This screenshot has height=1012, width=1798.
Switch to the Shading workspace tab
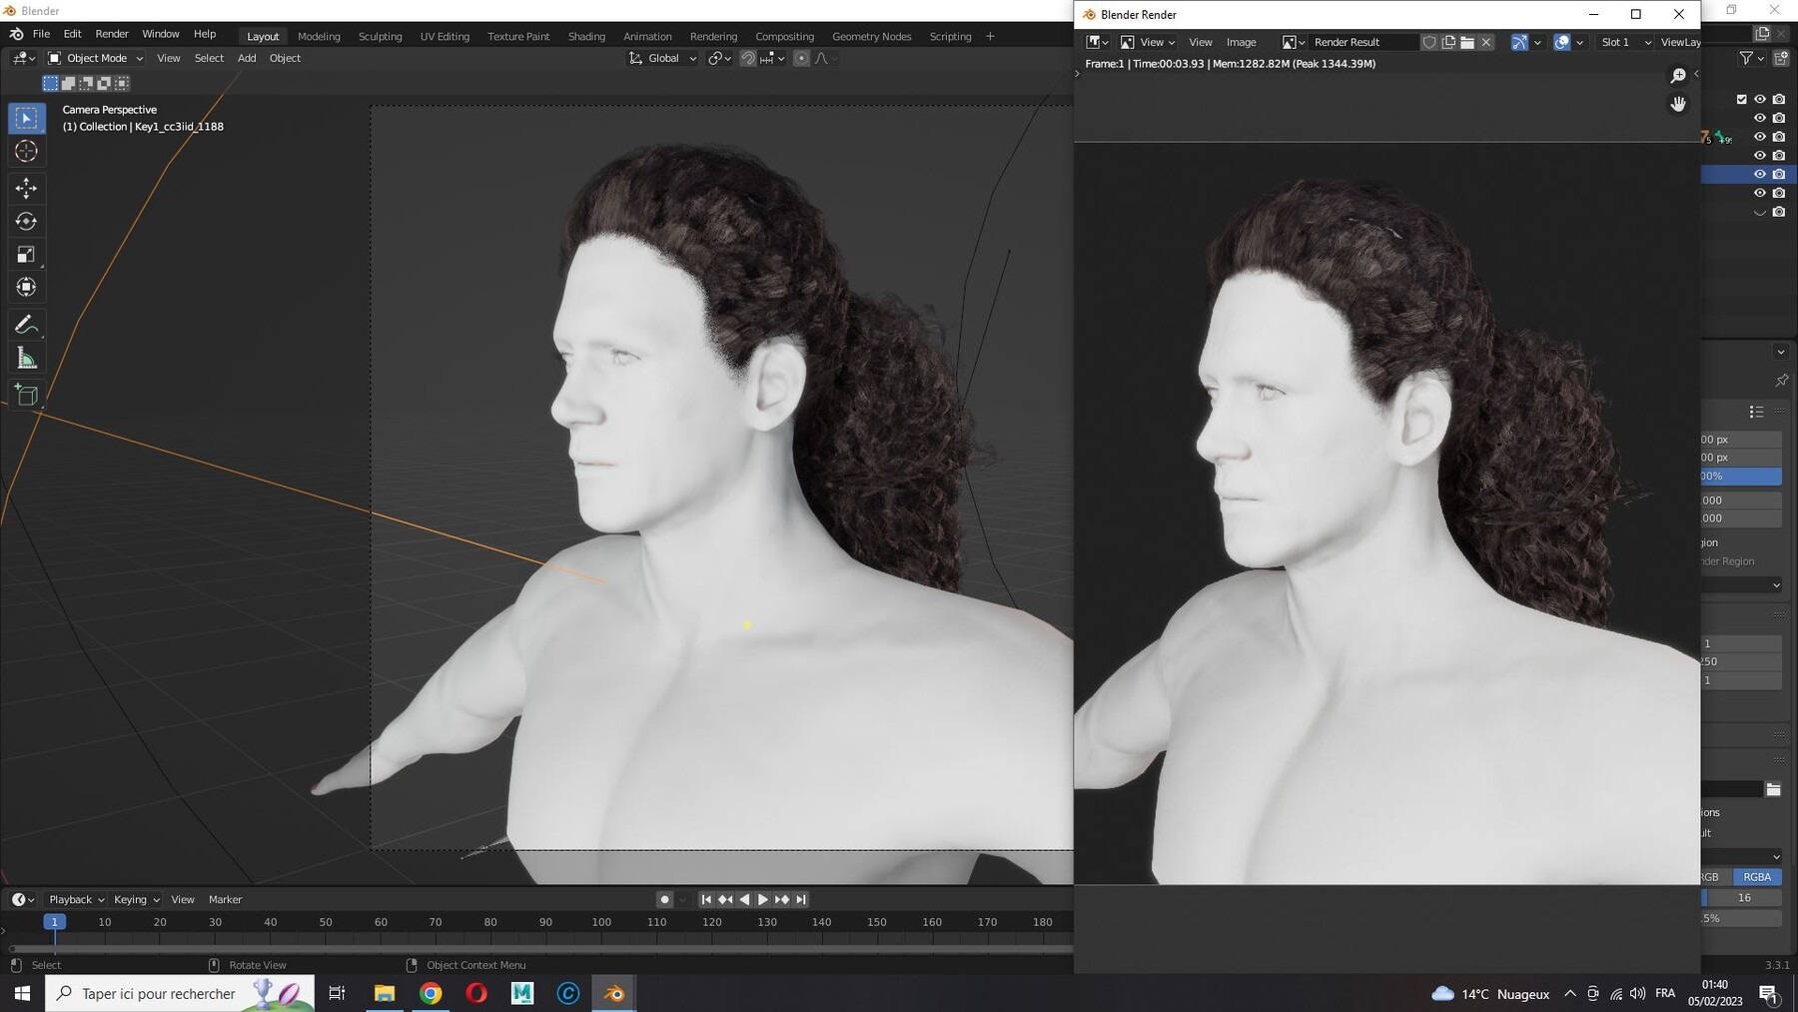[x=586, y=36]
